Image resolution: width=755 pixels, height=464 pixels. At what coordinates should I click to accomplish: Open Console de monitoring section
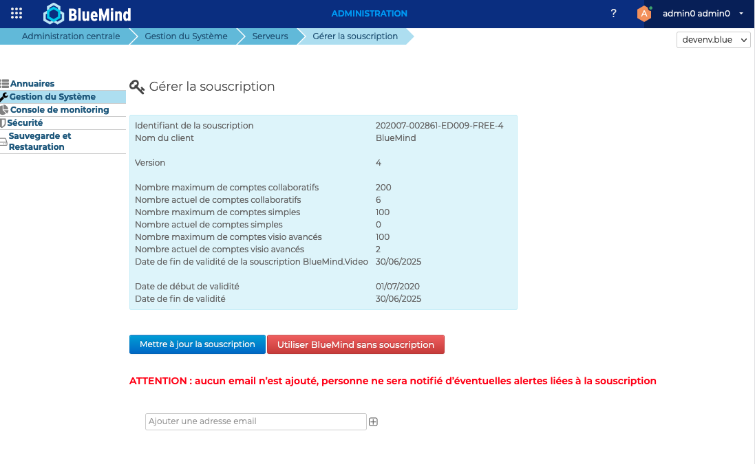click(x=60, y=109)
